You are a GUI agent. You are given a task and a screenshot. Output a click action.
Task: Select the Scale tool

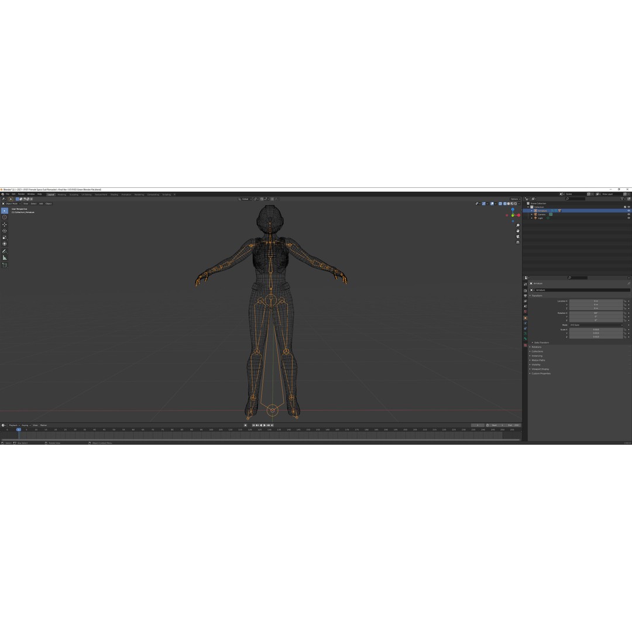click(x=5, y=238)
